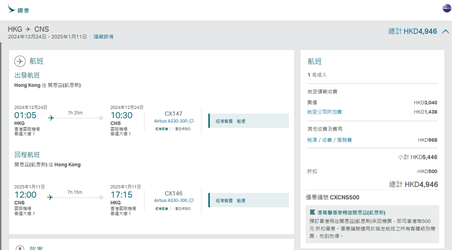Image resolution: width=452 pixels, height=250 pixels.
Task: Click Airbus A330-300 link for flight CX146
Action: (x=171, y=201)
